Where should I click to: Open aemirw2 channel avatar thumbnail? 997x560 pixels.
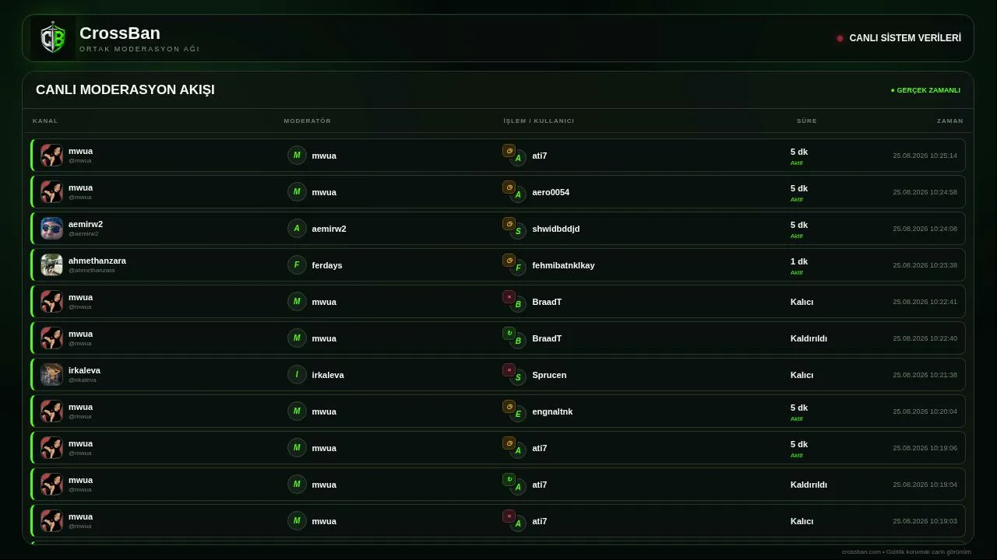click(x=52, y=229)
